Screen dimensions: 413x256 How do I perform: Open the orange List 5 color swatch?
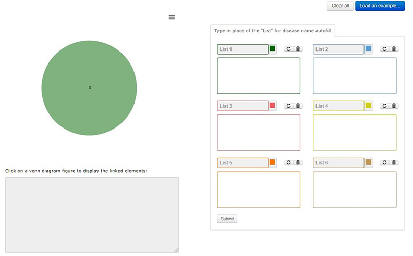pyautogui.click(x=272, y=162)
